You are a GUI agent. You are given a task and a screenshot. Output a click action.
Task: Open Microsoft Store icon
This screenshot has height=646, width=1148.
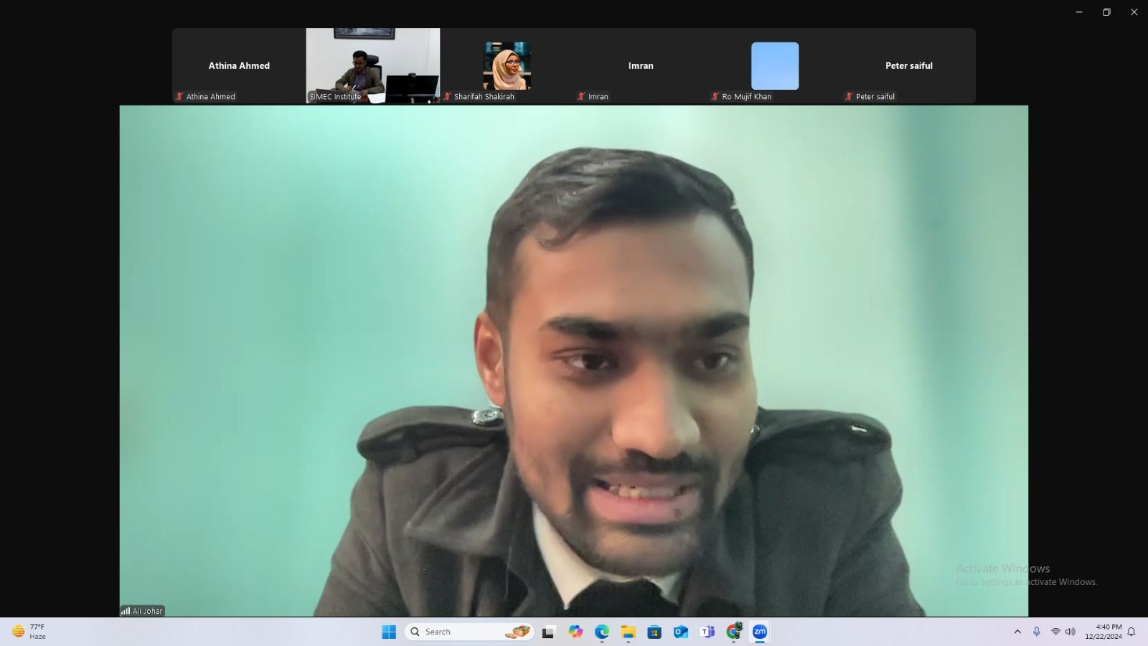tap(654, 632)
